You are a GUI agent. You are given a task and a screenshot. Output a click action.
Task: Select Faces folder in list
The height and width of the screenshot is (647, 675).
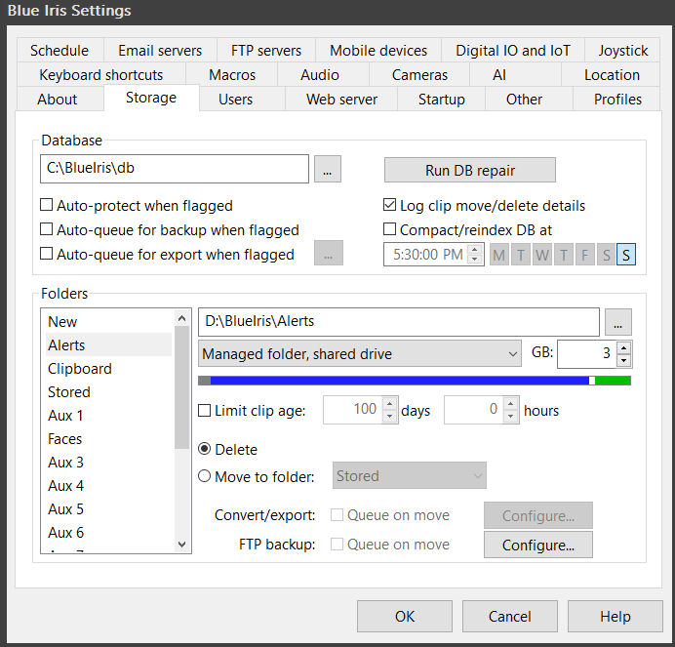pyautogui.click(x=108, y=438)
